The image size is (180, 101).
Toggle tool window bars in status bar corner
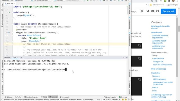click(2, 100)
